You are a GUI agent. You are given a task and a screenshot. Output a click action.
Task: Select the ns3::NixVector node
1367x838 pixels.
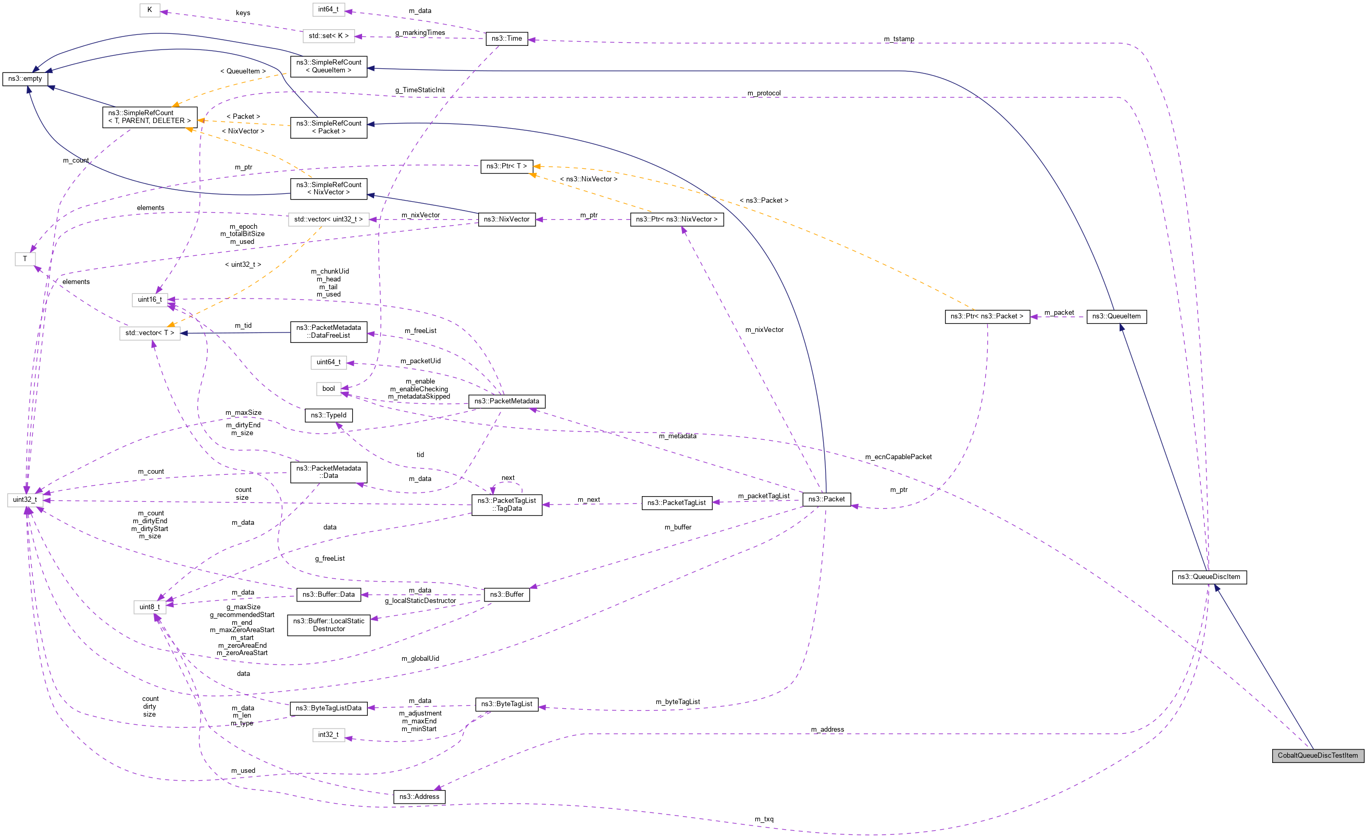tap(506, 219)
